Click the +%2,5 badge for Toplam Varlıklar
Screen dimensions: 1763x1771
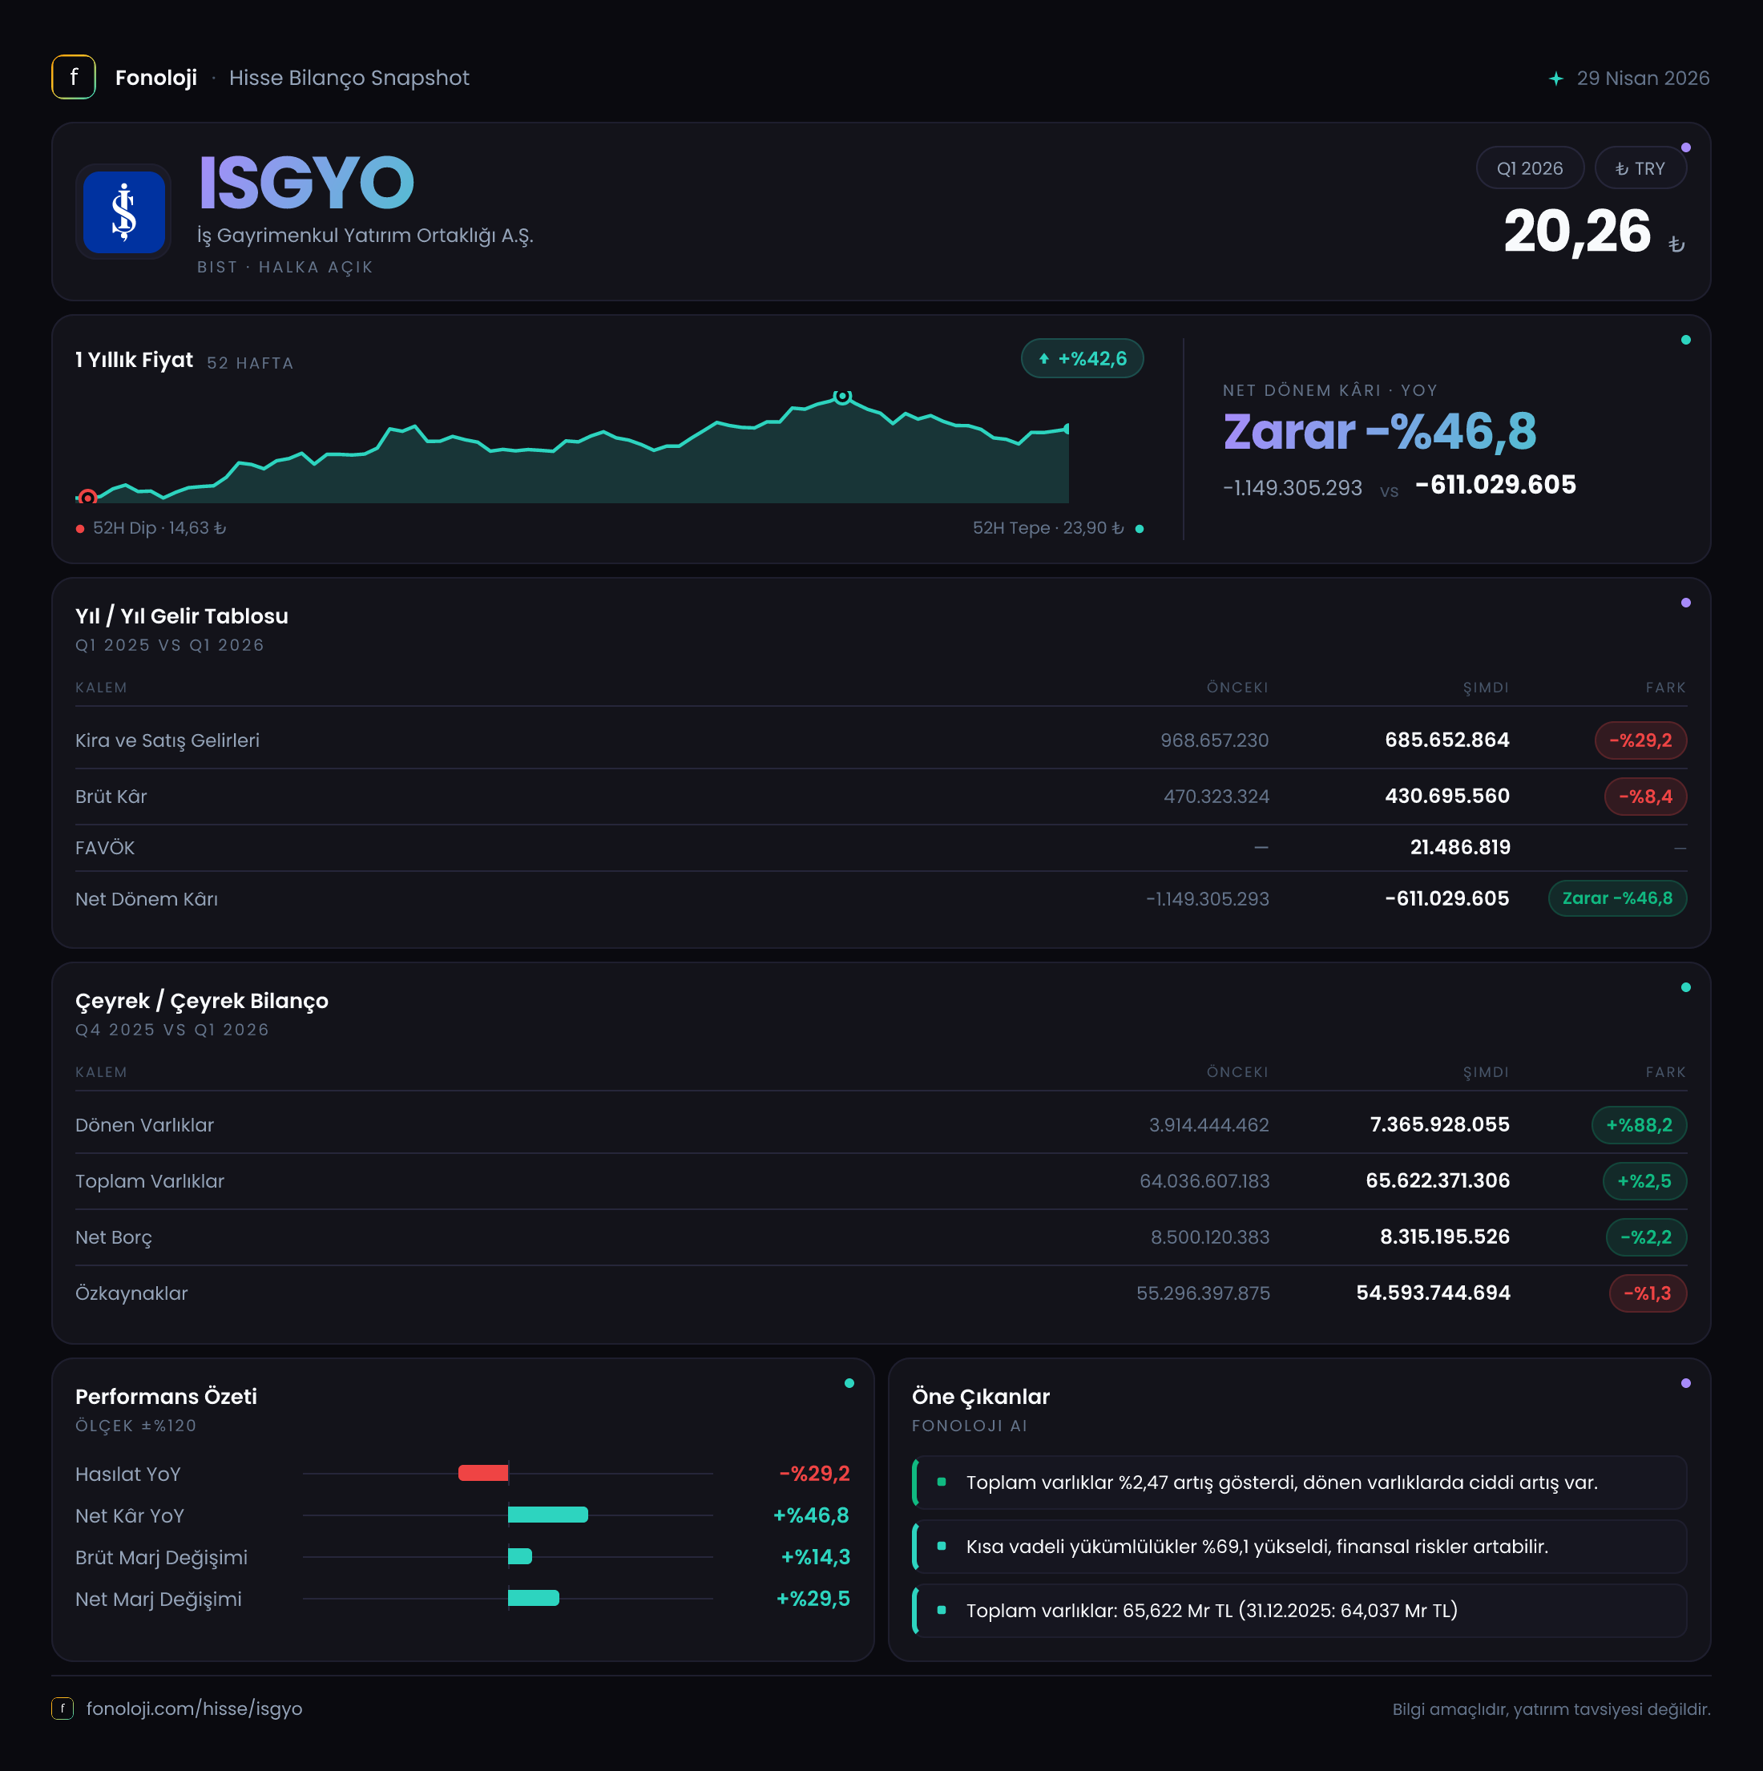tap(1644, 1180)
